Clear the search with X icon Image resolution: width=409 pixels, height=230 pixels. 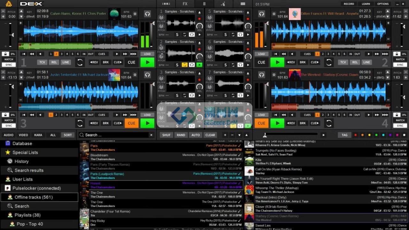point(151,135)
